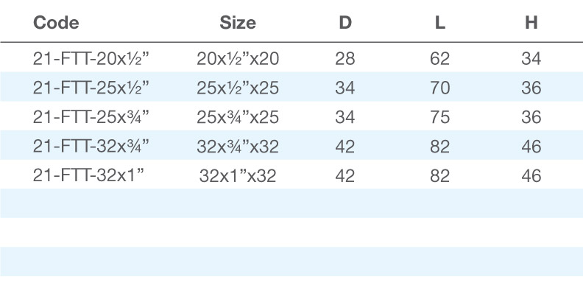Click size 32x¾”x32 cell
Image resolution: width=583 pixels, height=305 pixels.
coord(238,146)
